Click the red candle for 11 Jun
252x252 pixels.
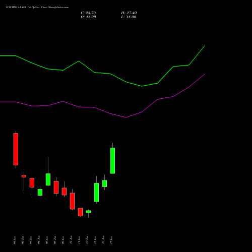(80, 212)
